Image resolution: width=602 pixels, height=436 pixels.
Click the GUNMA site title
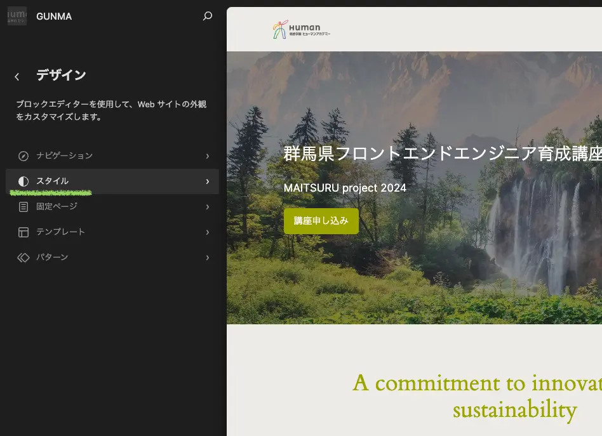coord(54,17)
